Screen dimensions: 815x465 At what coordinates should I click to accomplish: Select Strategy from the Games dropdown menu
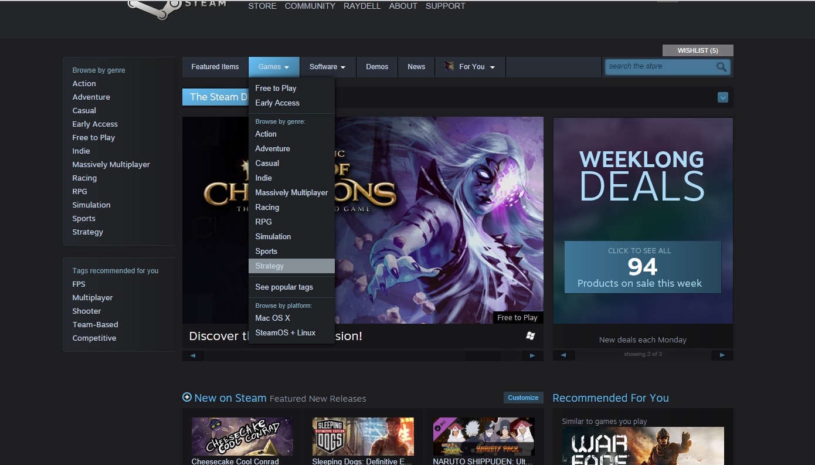270,266
